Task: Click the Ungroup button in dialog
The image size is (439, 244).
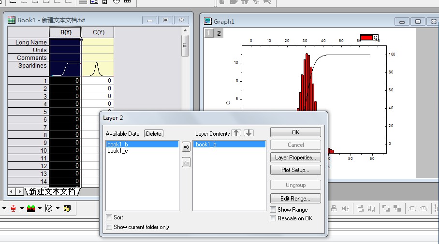Action: [296, 185]
